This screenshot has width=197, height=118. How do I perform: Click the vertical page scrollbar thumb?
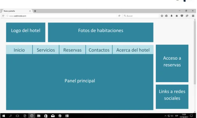point(195,52)
